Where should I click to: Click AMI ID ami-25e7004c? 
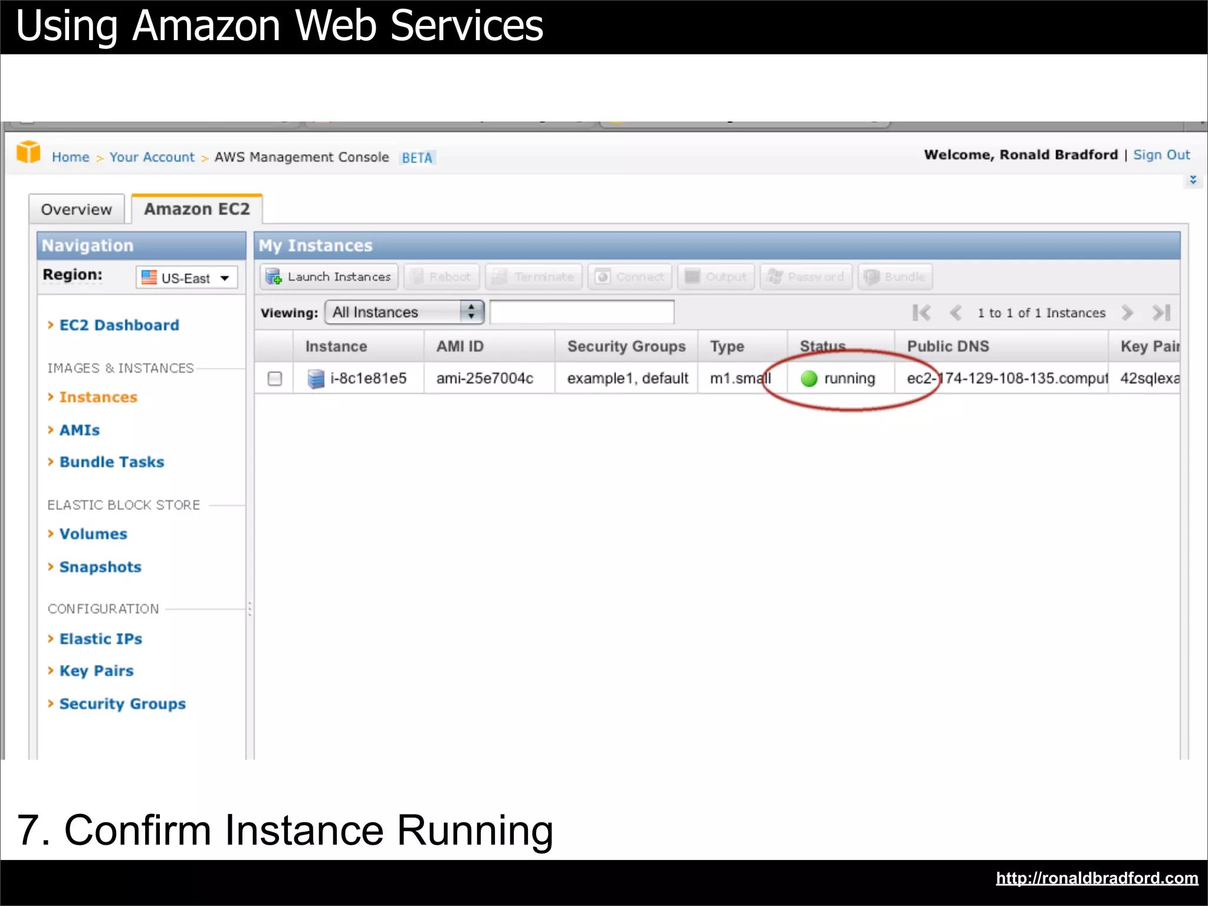(485, 379)
